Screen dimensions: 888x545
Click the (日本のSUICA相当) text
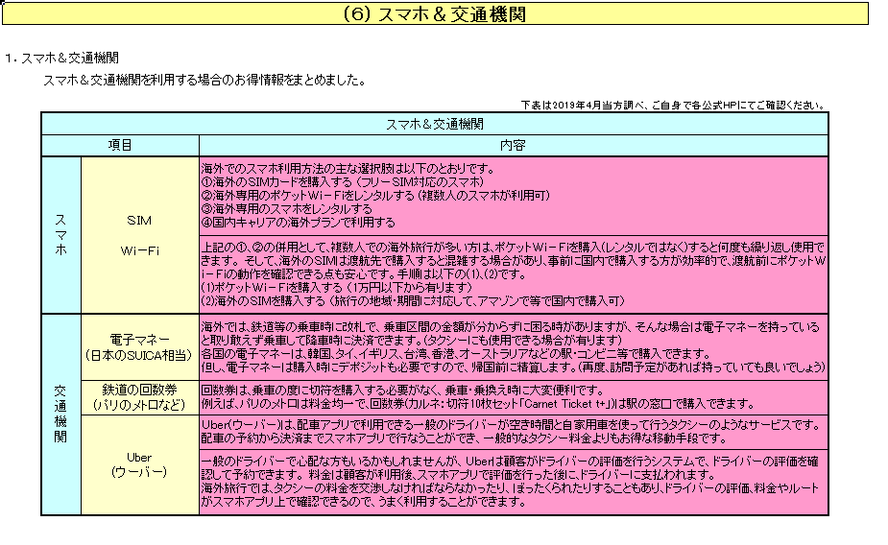(139, 355)
